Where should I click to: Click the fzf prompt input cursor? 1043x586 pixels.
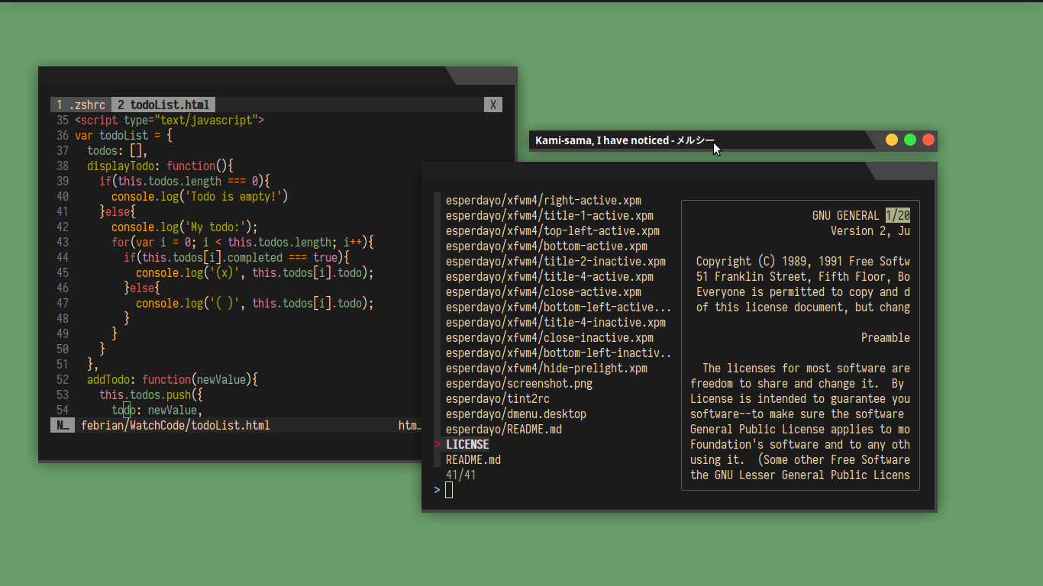click(449, 490)
